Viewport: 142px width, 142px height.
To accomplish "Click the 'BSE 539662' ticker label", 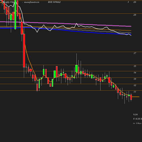I will click(54, 2).
